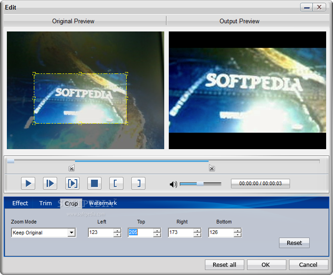Click the bottom-right crop handle
This screenshot has height=275, width=333.
coord(126,123)
